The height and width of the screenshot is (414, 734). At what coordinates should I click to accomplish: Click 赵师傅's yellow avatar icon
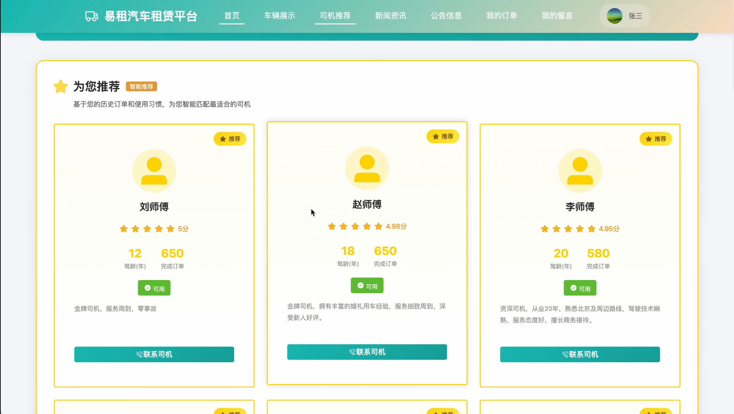(x=367, y=168)
